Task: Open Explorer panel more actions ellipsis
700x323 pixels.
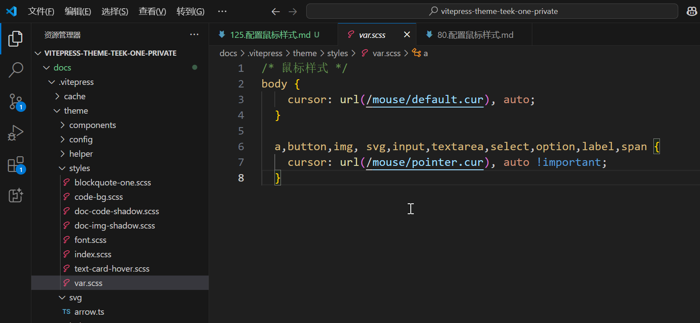Action: pos(194,34)
